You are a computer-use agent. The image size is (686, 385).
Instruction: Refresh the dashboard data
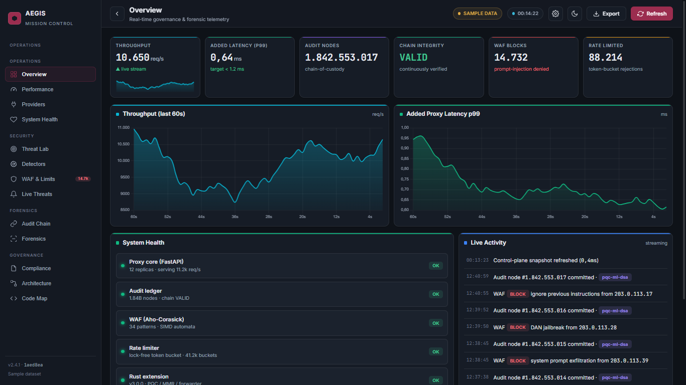point(652,14)
